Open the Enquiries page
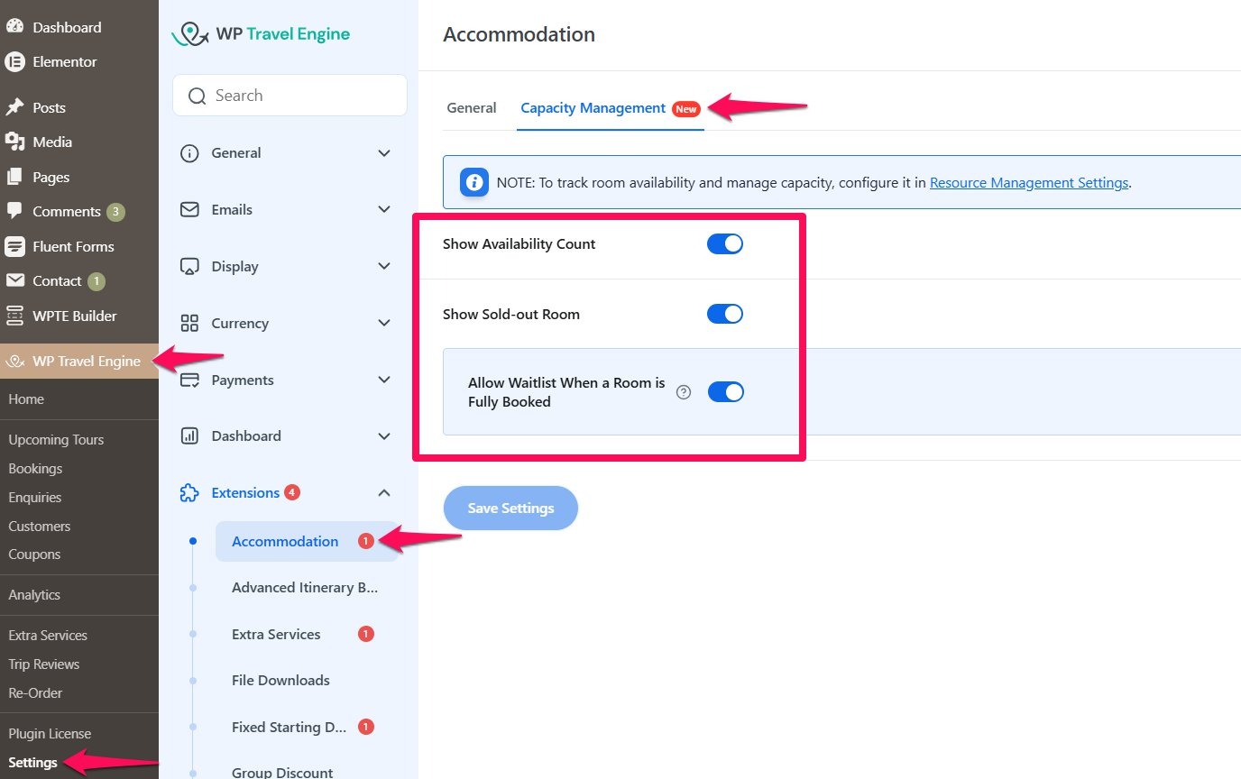Viewport: 1241px width, 779px height. point(35,498)
